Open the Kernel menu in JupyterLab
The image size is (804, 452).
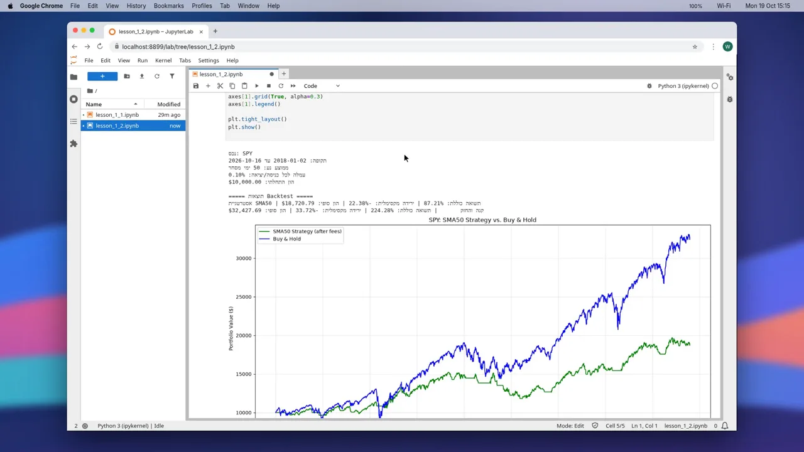(163, 61)
